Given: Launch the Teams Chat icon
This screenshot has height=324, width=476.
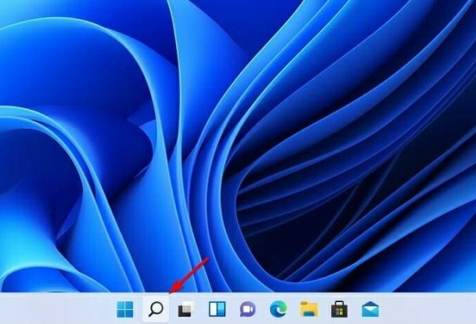Looking at the screenshot, I should (x=247, y=308).
